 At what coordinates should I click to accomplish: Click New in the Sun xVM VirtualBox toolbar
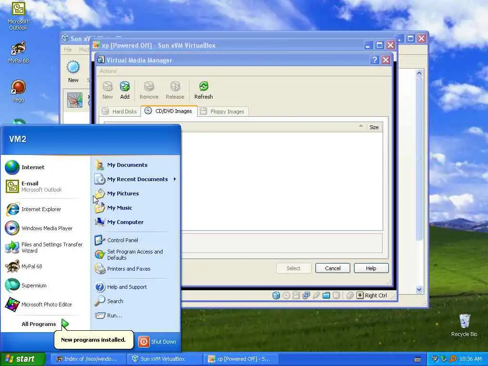(73, 71)
